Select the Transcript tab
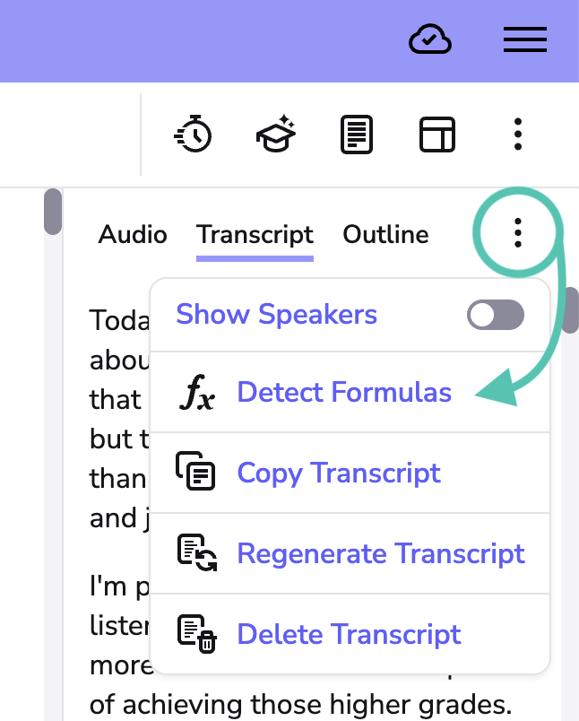This screenshot has height=721, width=579. tap(255, 235)
